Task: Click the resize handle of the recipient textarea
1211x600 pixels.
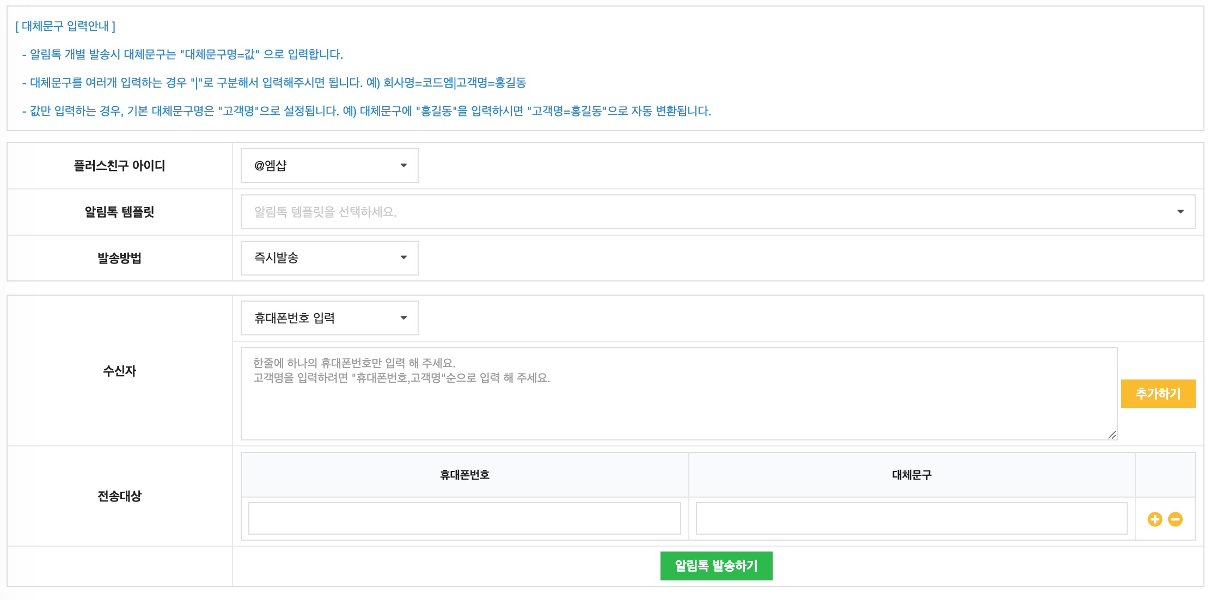Action: [1111, 434]
